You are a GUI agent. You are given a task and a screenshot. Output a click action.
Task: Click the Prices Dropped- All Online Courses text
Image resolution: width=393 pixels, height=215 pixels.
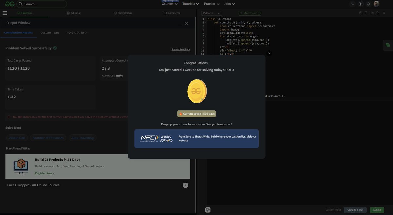pos(34,185)
